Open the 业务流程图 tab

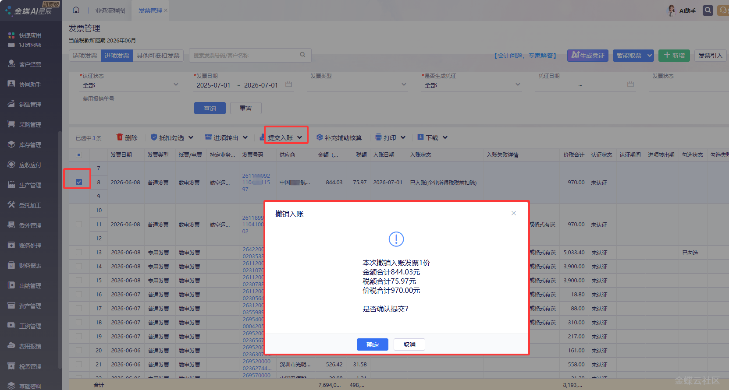[x=110, y=11]
